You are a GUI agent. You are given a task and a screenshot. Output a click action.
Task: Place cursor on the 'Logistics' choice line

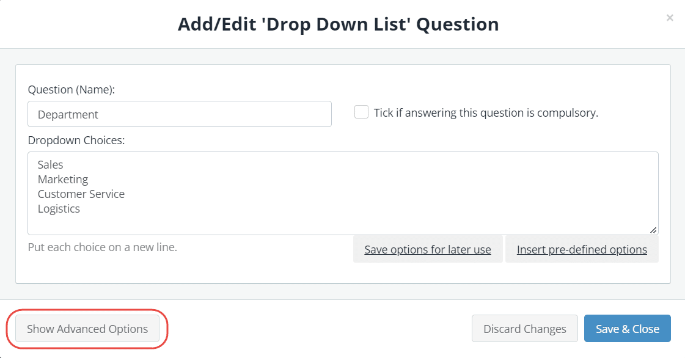coord(59,209)
